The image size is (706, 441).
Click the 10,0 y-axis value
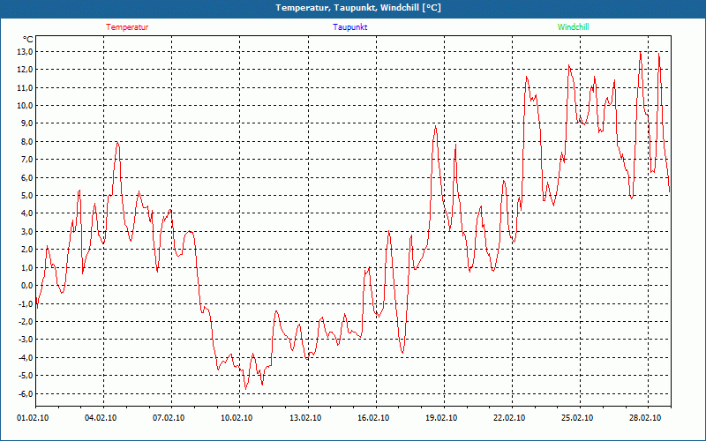click(x=25, y=106)
